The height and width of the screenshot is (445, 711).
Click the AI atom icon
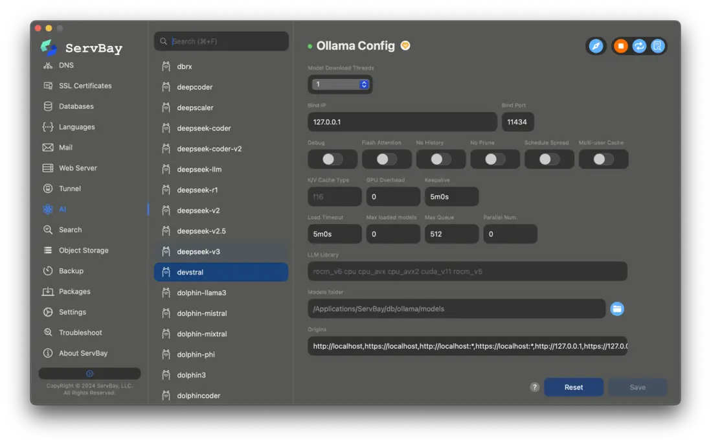coord(48,209)
